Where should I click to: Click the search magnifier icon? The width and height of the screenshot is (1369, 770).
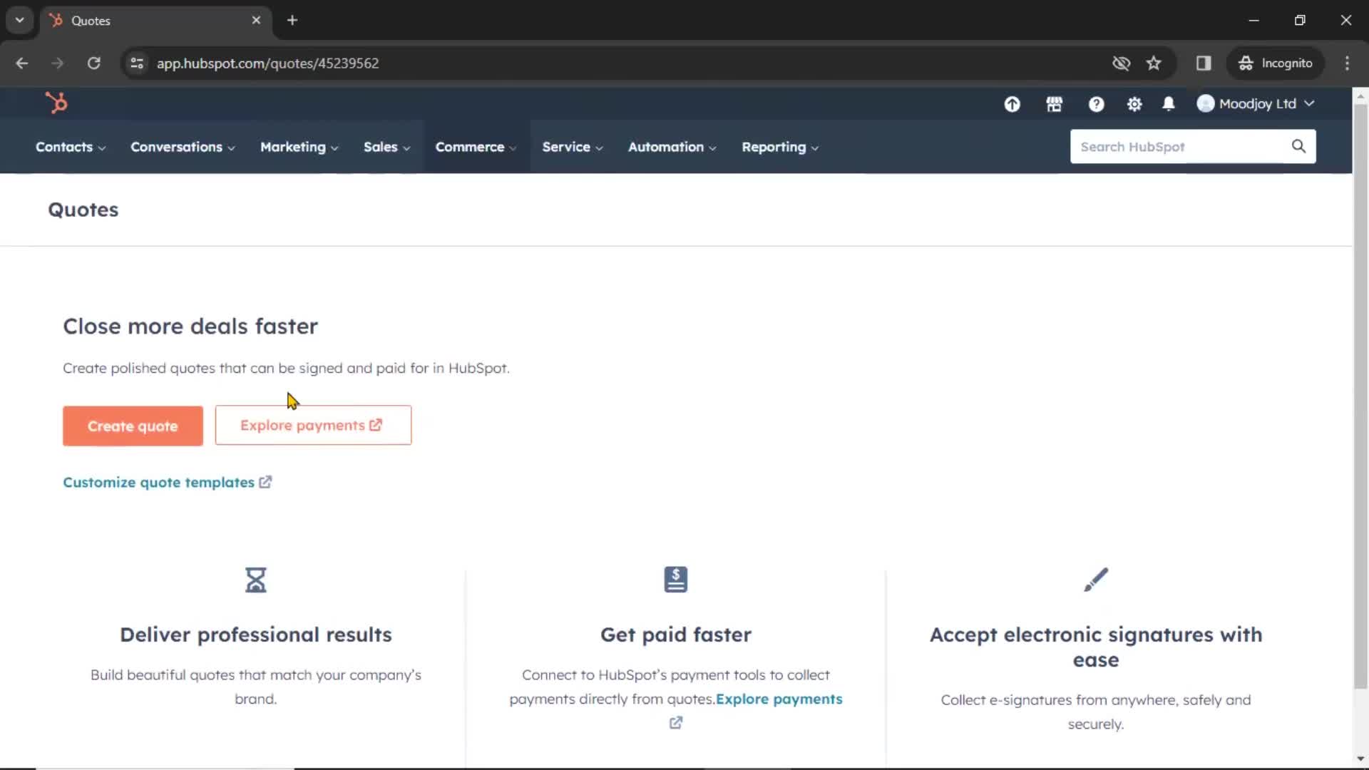(1299, 147)
